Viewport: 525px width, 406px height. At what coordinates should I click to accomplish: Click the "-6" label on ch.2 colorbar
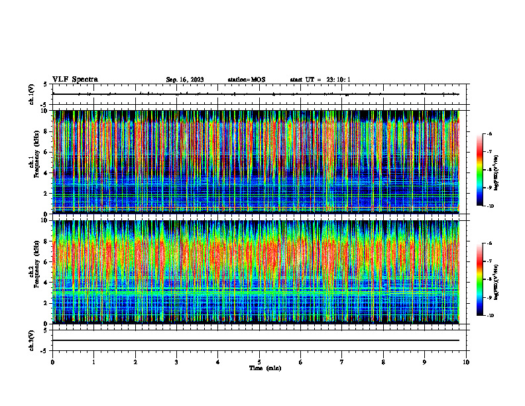click(489, 243)
